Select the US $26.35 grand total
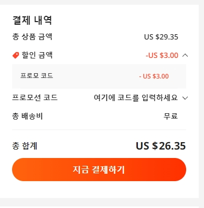 (x=161, y=146)
